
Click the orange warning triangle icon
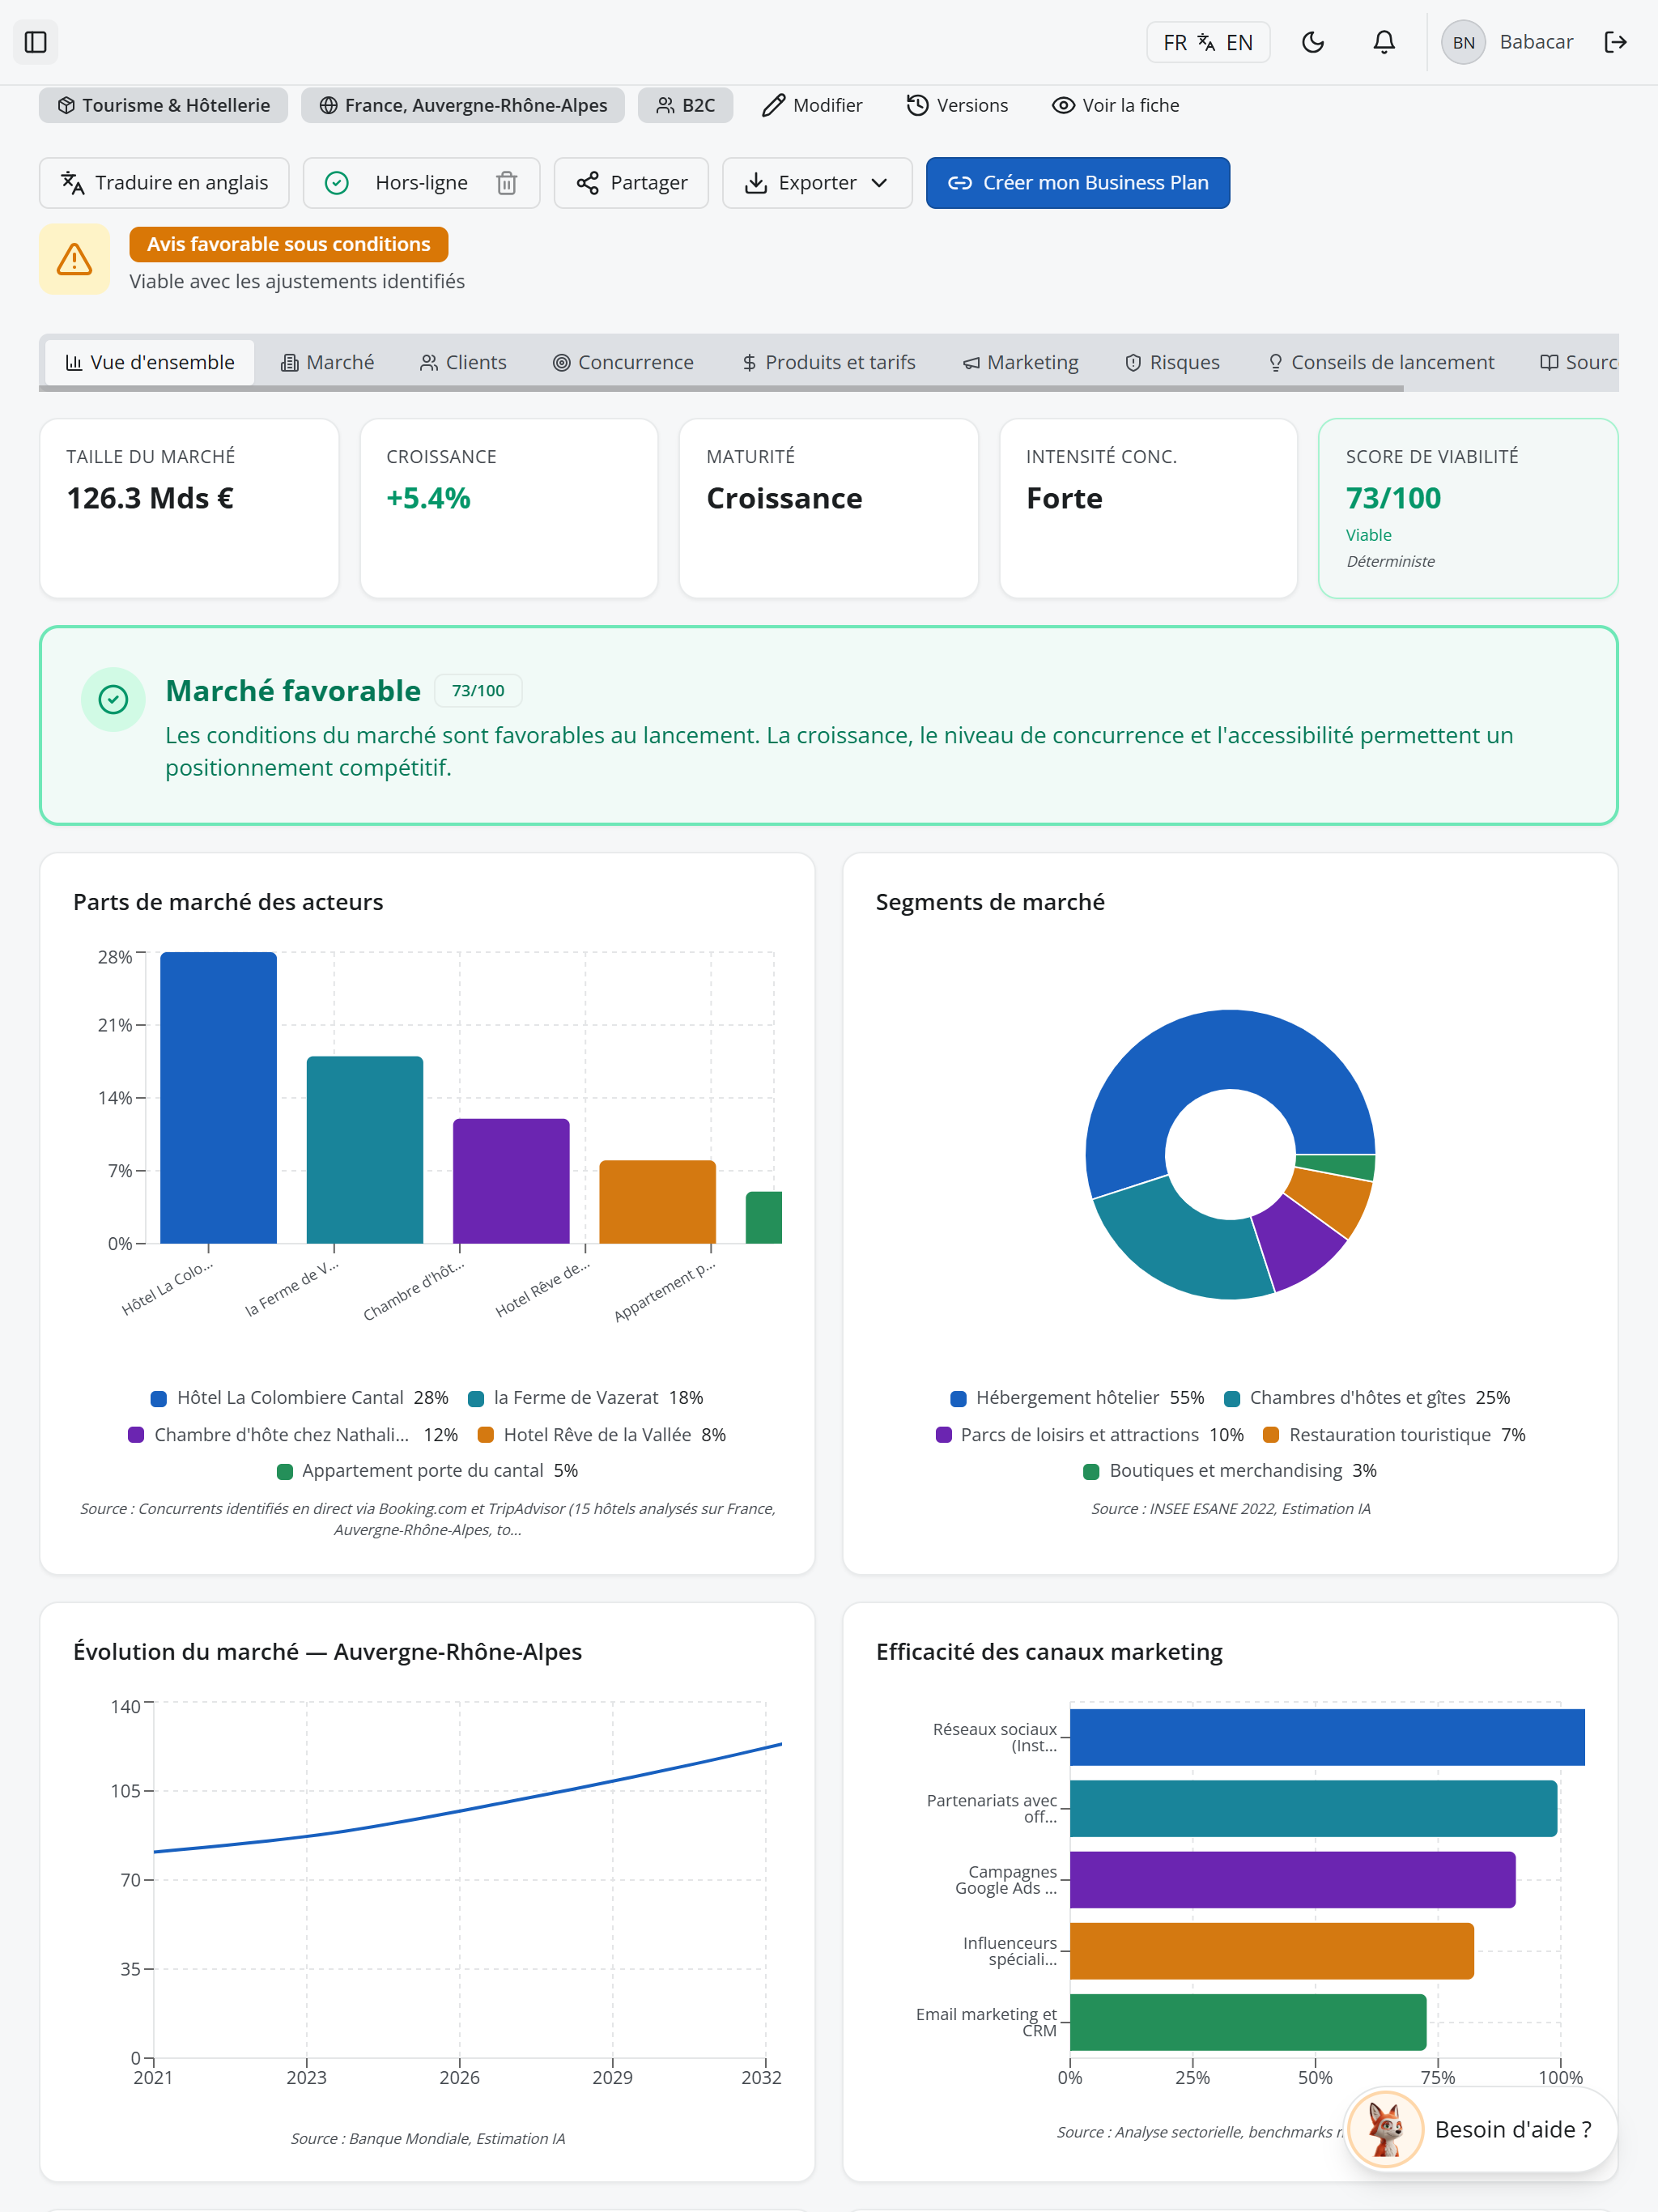pos(74,259)
